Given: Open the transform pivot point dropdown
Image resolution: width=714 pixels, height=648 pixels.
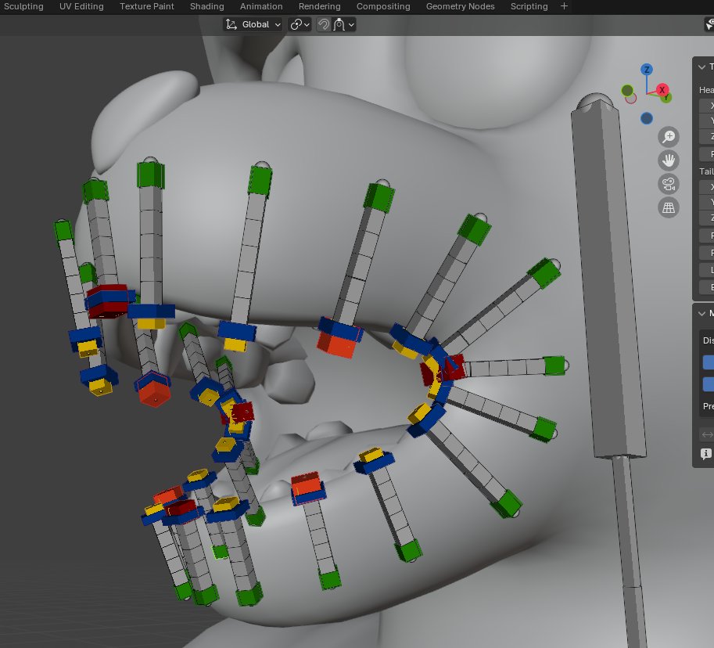Looking at the screenshot, I should pyautogui.click(x=300, y=24).
